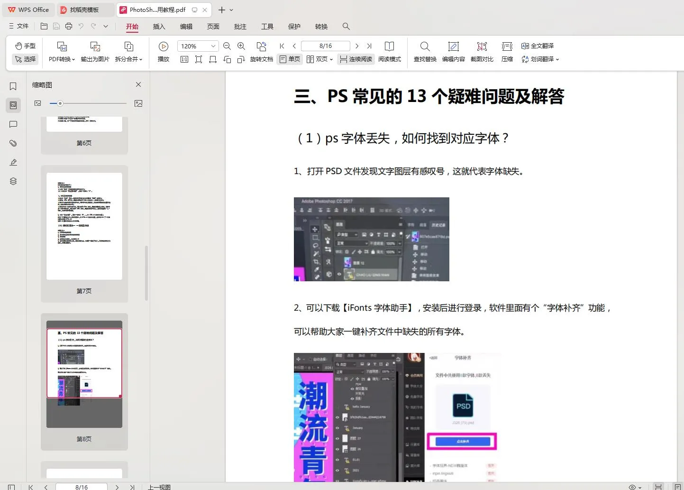Switch to the 页面 tab
This screenshot has height=490, width=684.
click(x=213, y=27)
